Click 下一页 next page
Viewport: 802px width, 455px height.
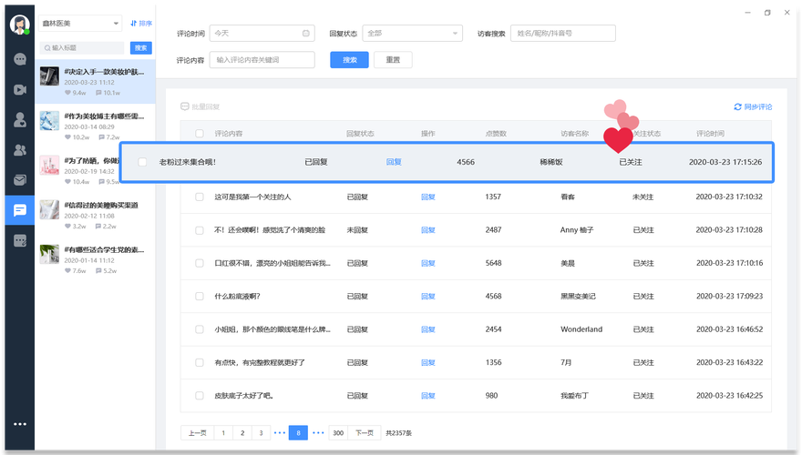coord(364,433)
